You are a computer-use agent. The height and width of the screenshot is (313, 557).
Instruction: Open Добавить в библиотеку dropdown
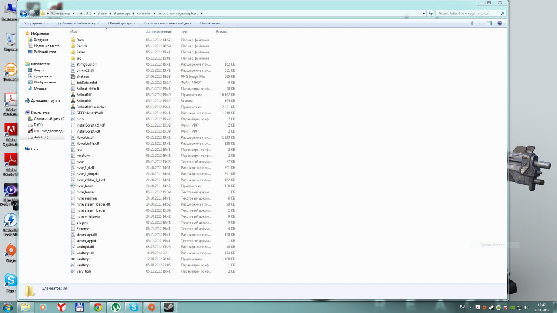pos(78,23)
